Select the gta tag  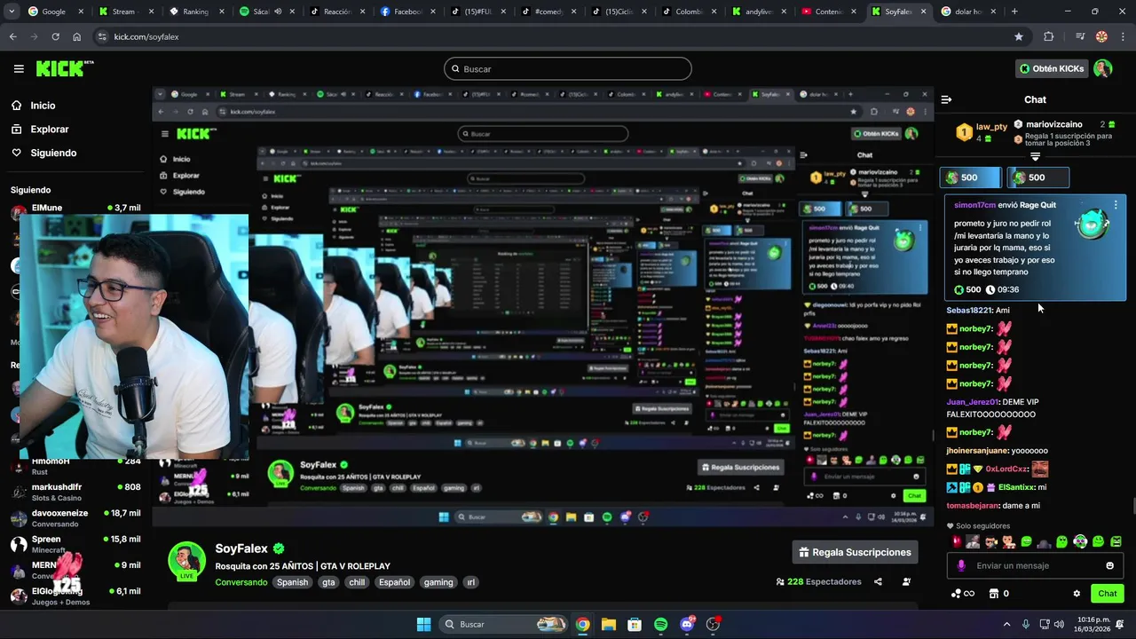tap(329, 582)
